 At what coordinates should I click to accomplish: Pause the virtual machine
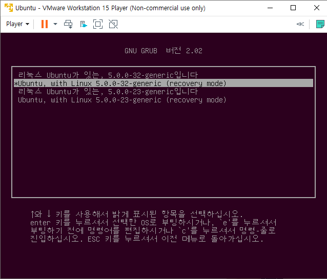(x=45, y=24)
